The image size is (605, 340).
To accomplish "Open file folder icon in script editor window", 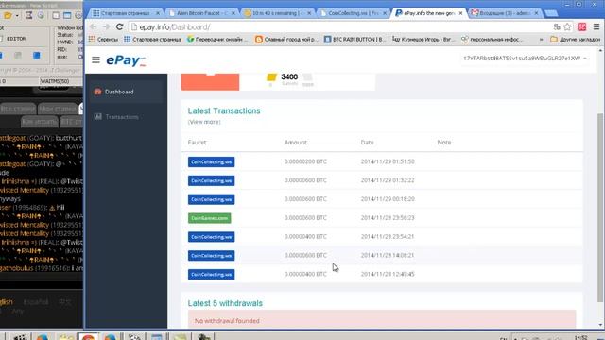I will coord(8,15).
